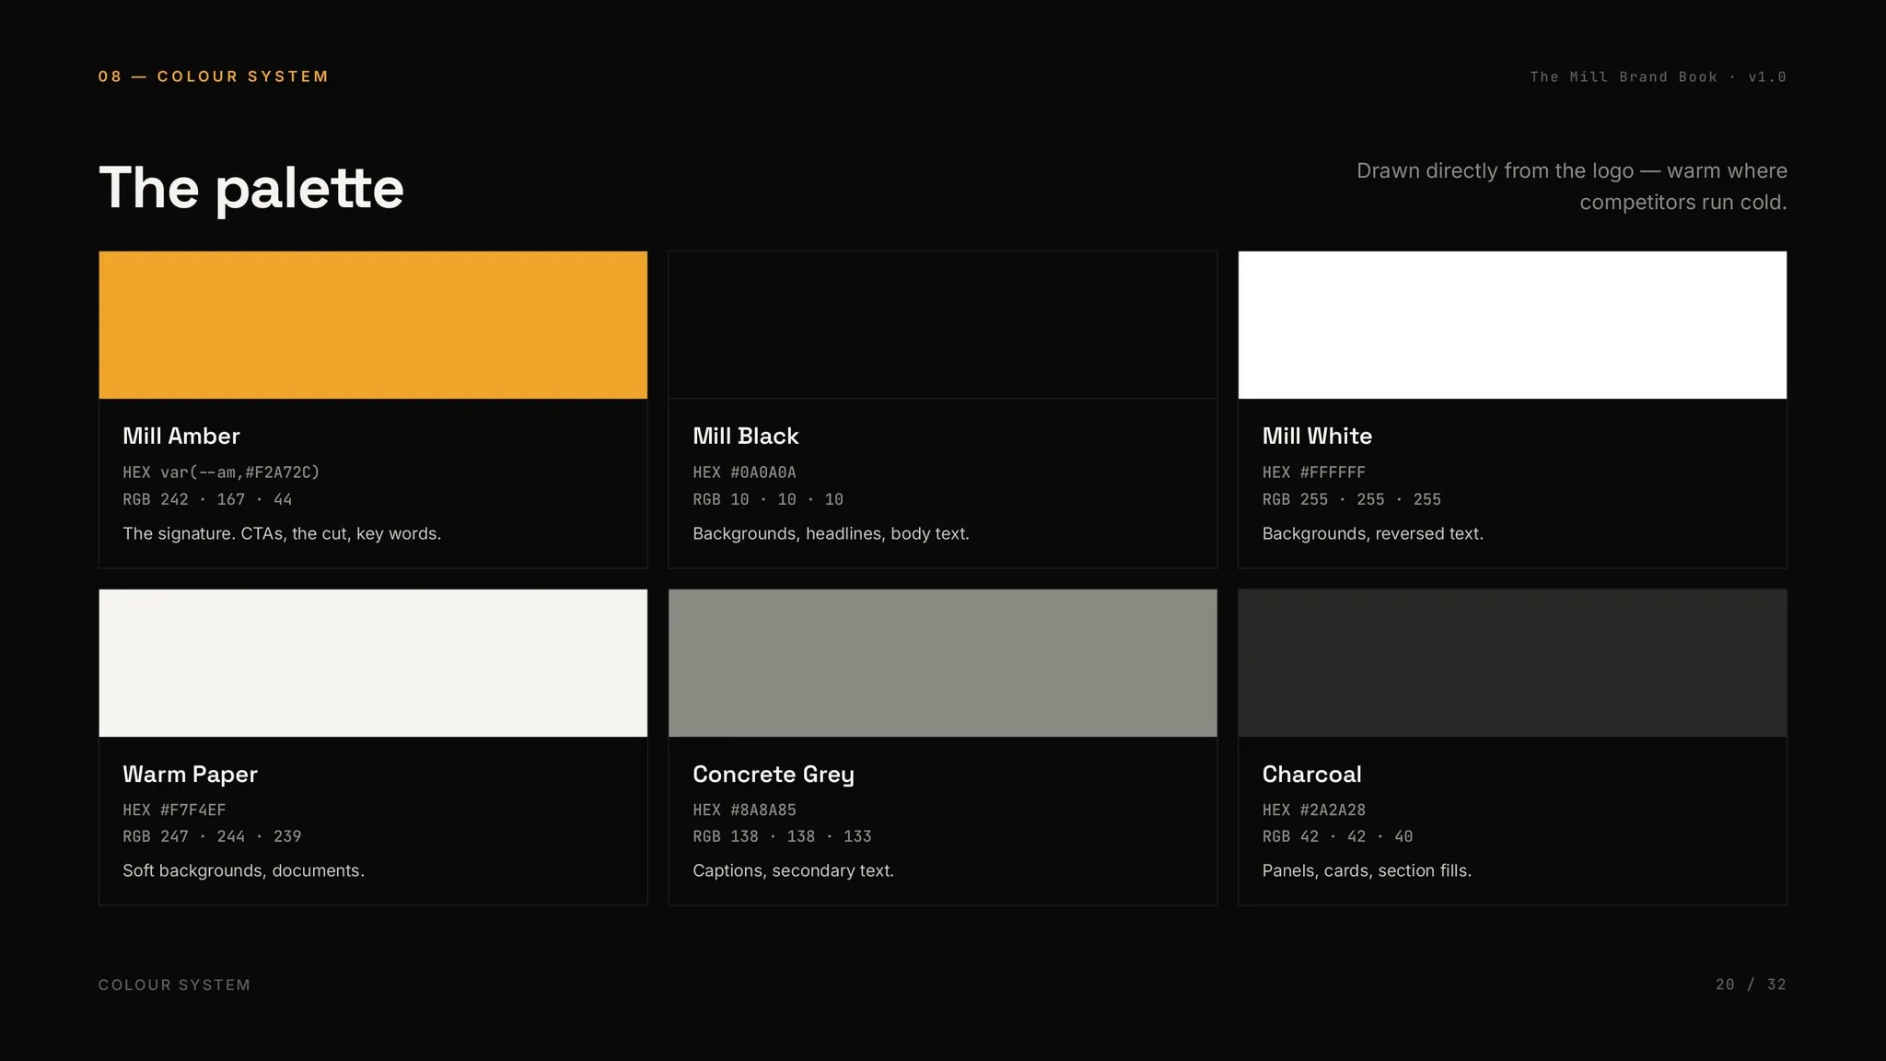The height and width of the screenshot is (1061, 1886).
Task: Click the '08 — COLOUR SYSTEM' section label
Action: point(214,76)
